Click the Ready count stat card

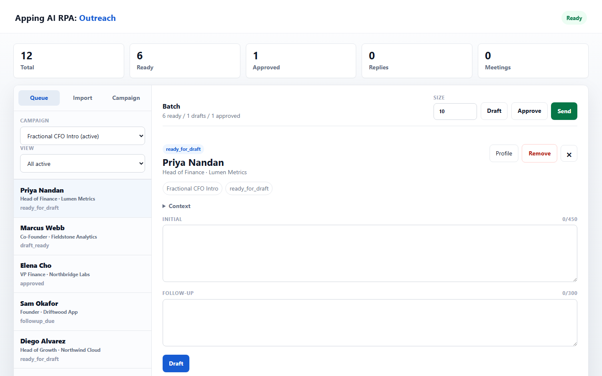point(185,61)
